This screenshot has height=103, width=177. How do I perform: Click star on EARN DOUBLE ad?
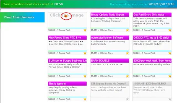127,76
